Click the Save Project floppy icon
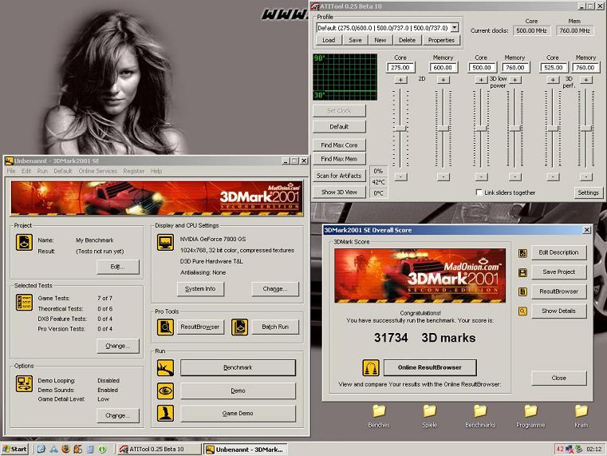The image size is (607, 456). 522,272
